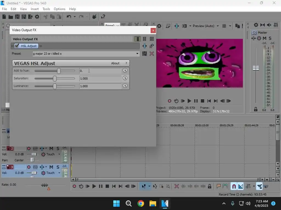
Task: Open Split Screen View dropdown arrow
Action: (190, 26)
